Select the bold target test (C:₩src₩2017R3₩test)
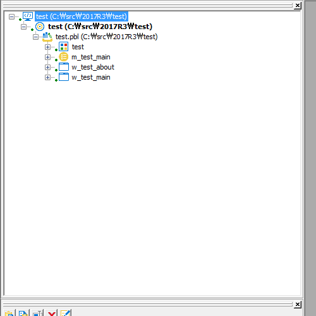Image resolution: width=316 pixels, height=316 pixels. pyautogui.click(x=100, y=27)
